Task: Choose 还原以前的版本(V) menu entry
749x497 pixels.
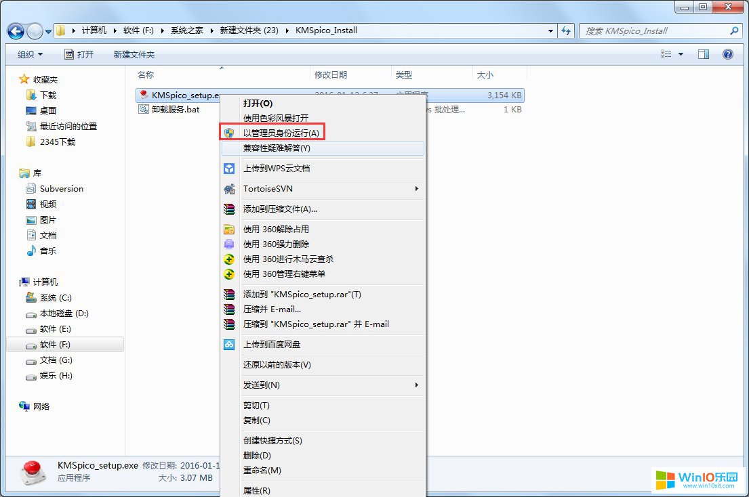Action: pos(323,365)
